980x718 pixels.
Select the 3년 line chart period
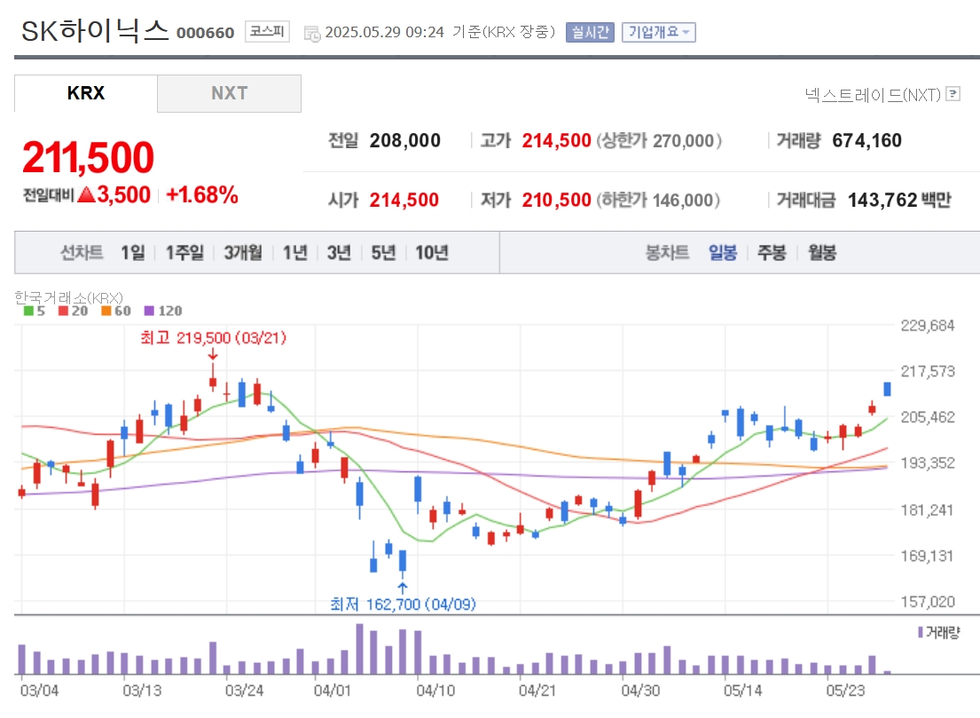click(339, 253)
